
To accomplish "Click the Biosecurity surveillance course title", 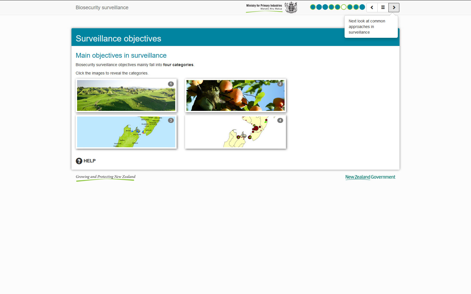I will [102, 8].
